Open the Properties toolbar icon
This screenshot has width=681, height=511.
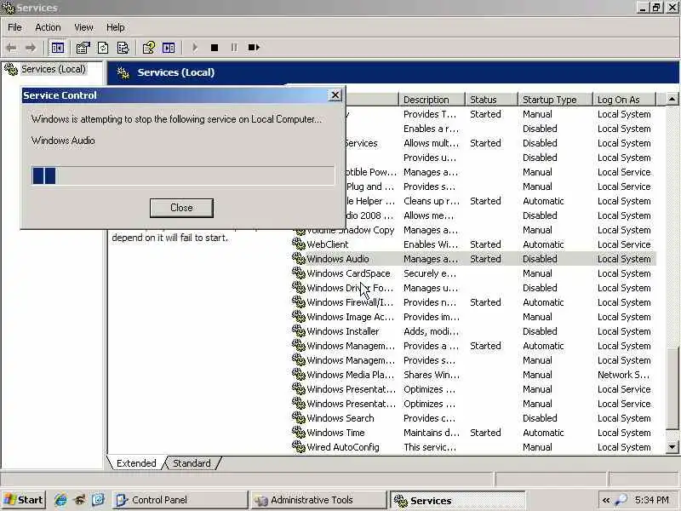[x=83, y=48]
